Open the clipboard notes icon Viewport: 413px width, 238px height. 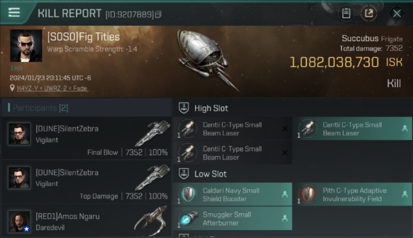click(346, 13)
